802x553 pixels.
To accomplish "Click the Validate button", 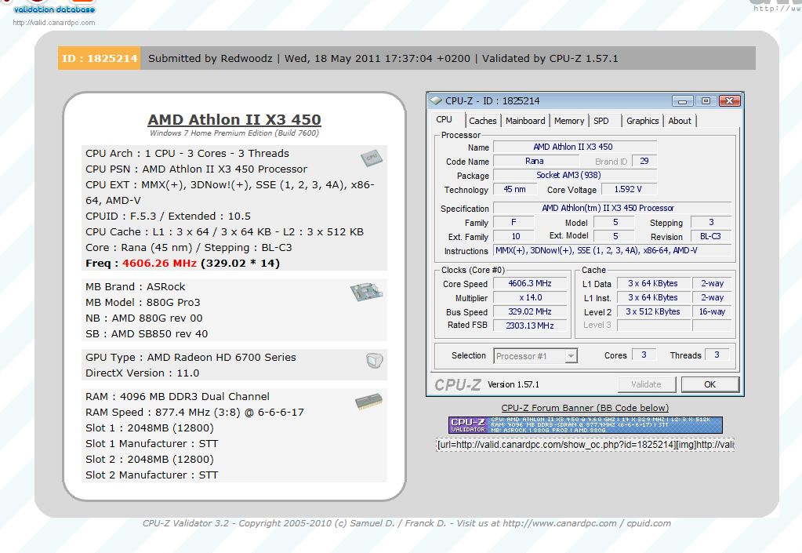I will 647,384.
